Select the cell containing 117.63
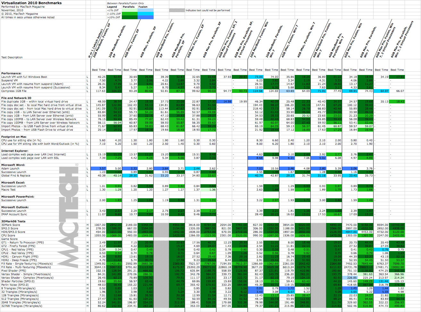This screenshot has width=421, height=312. click(101, 91)
